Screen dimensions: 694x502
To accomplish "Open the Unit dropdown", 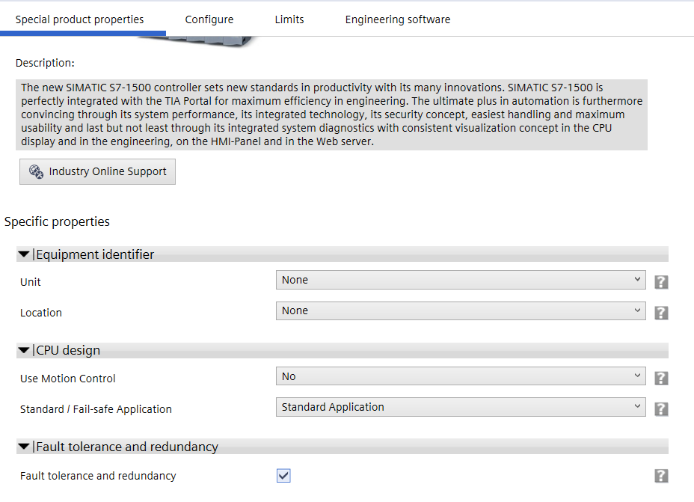I will [461, 280].
